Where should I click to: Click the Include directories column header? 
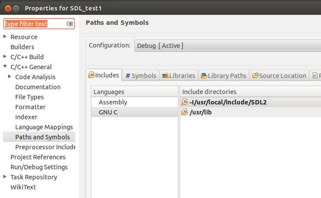coord(251,91)
